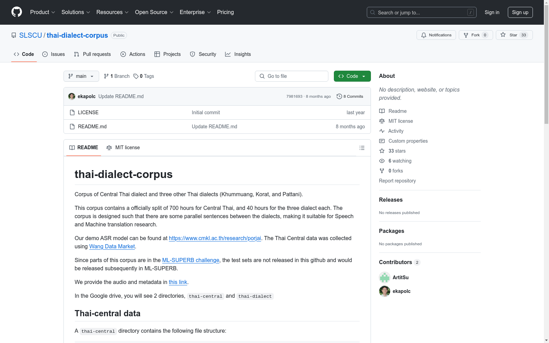This screenshot has width=549, height=343.
Task: Switch to the Issues tab
Action: [x=54, y=54]
